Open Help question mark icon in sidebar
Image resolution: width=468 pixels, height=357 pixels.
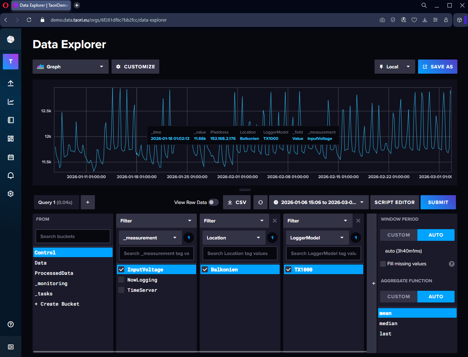coord(11,324)
